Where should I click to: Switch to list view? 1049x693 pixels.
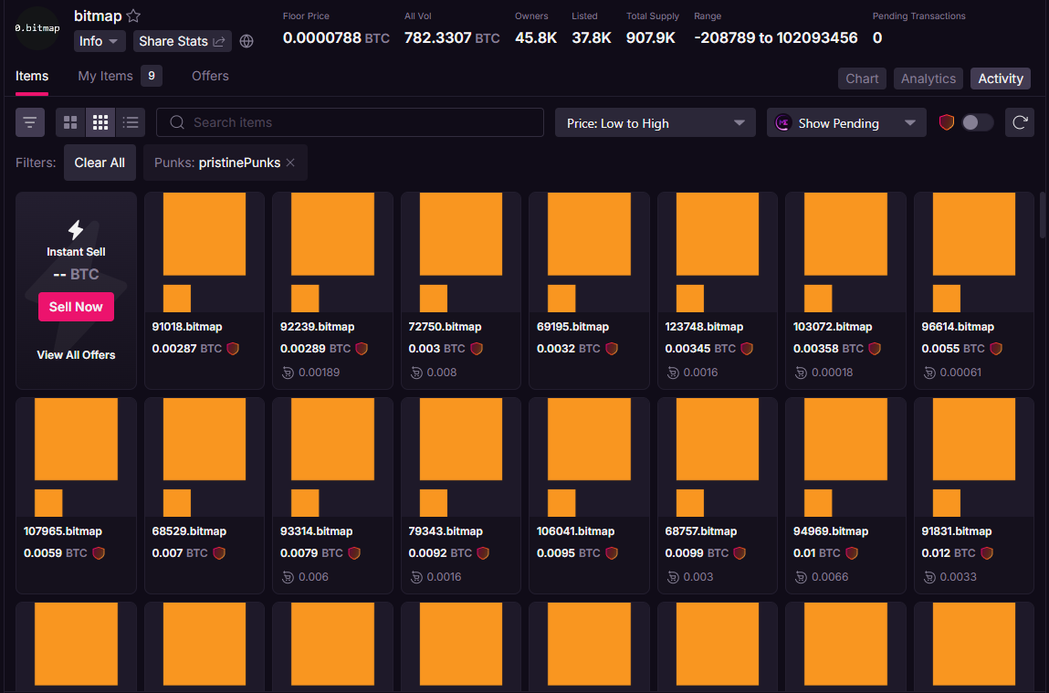[x=131, y=122]
